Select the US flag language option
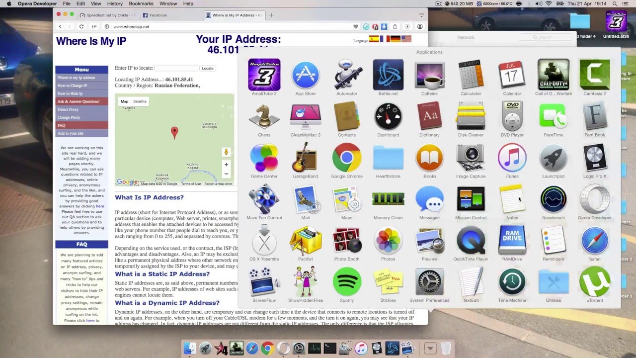 coord(406,39)
